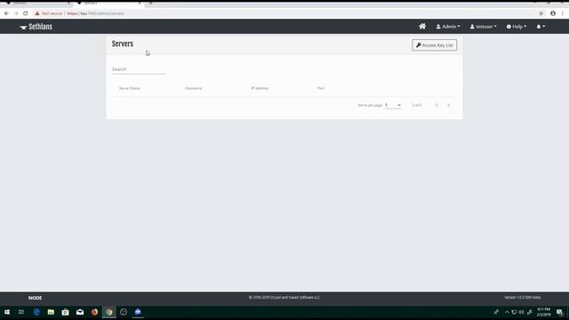Bookmark this page with the star
The height and width of the screenshot is (320, 569).
pyautogui.click(x=541, y=13)
